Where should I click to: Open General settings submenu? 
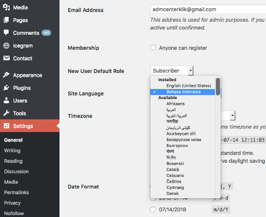coord(13,140)
